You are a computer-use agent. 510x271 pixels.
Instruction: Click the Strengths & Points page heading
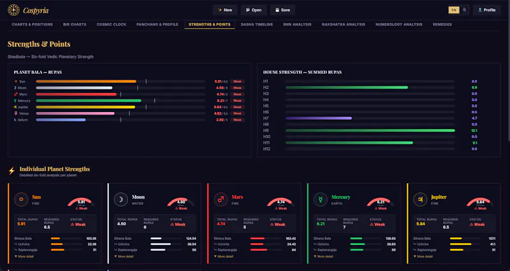click(39, 44)
